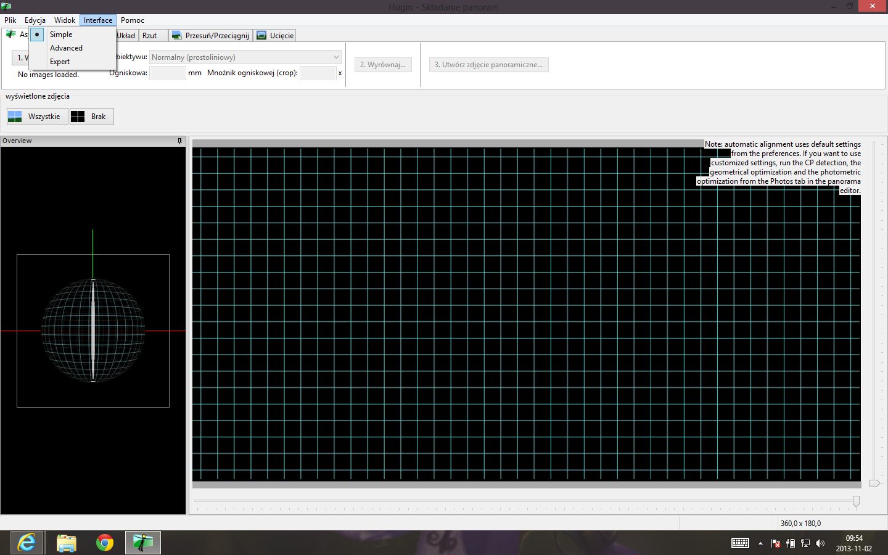Open the Widok menu

pyautogui.click(x=64, y=20)
